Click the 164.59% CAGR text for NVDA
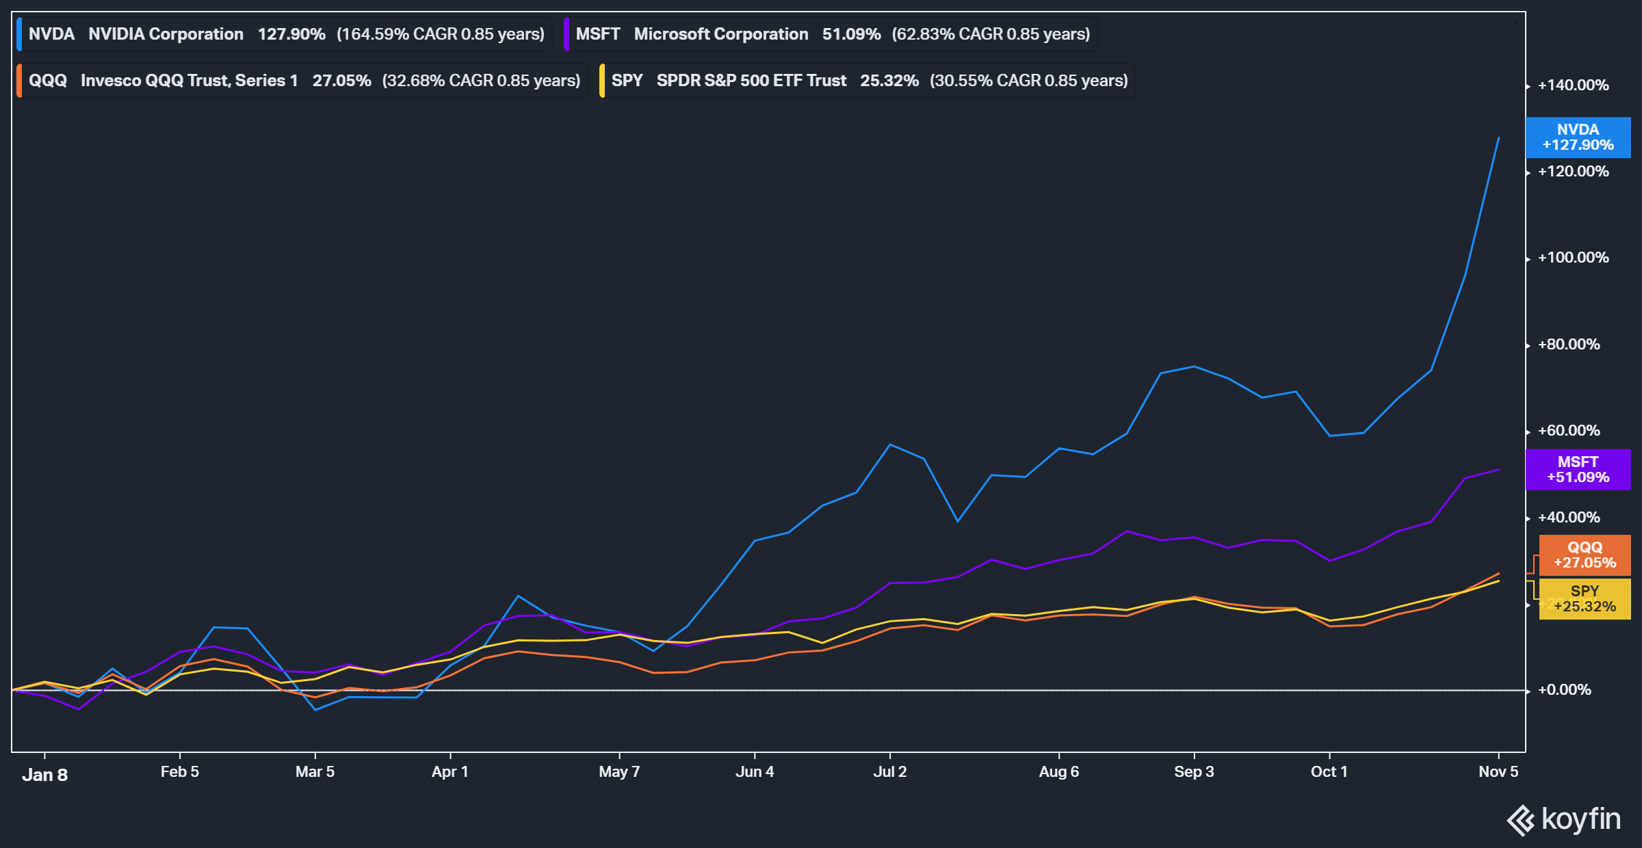The image size is (1642, 848). (x=441, y=34)
